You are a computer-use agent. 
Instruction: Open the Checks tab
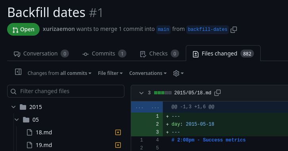159,54
